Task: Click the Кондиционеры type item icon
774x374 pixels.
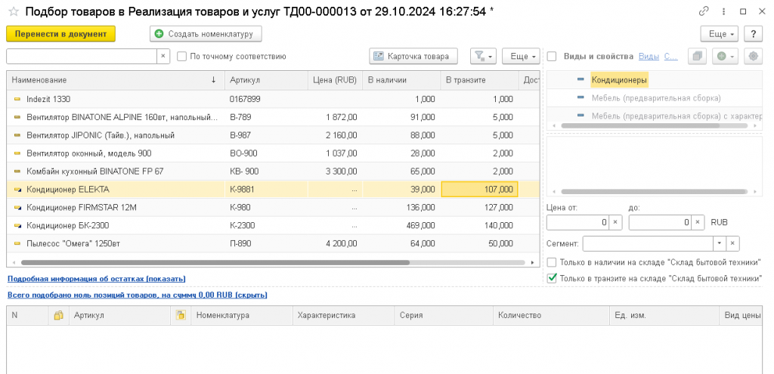Action: [x=581, y=79]
